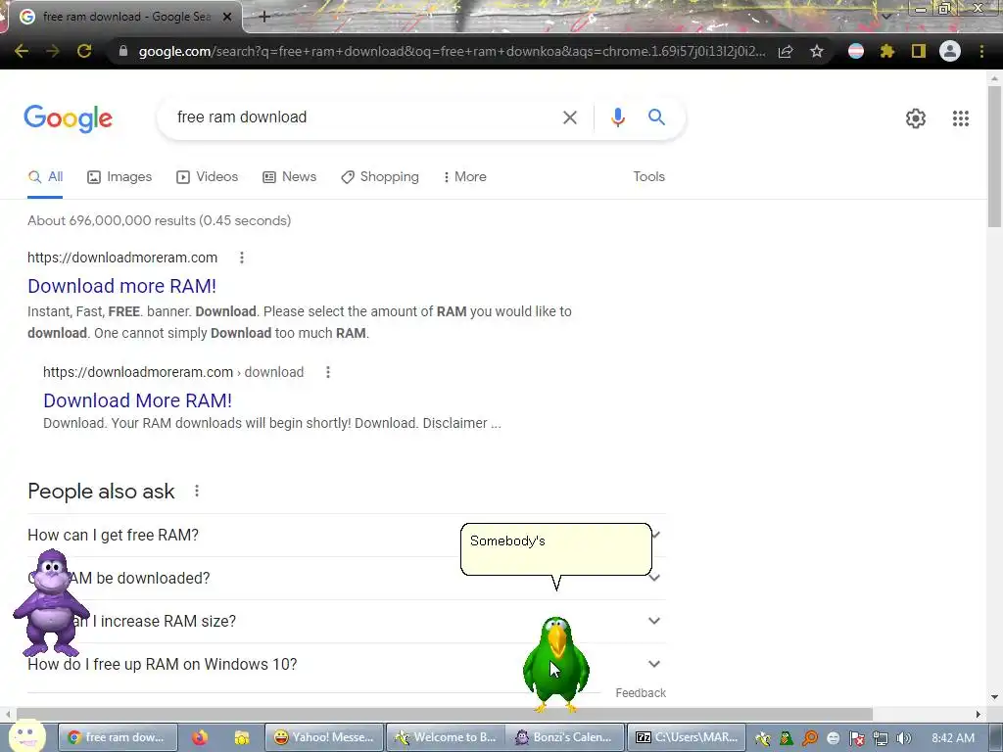Select the All results tab

click(45, 177)
